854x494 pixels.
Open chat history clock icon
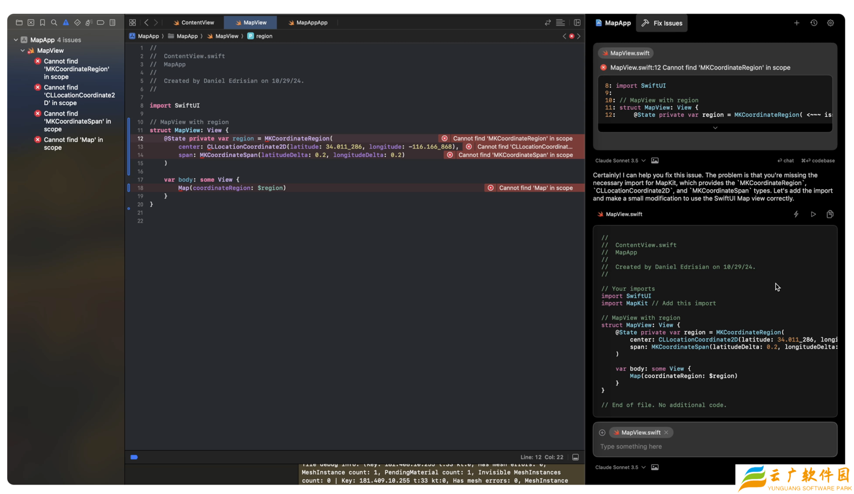pyautogui.click(x=814, y=23)
